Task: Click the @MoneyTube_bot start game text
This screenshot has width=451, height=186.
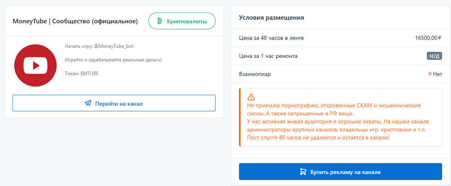Action: 99,46
